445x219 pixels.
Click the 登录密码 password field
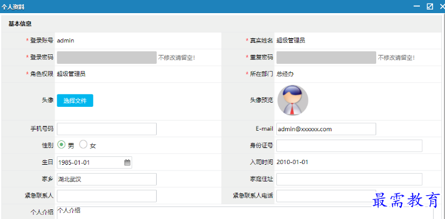[x=106, y=57]
